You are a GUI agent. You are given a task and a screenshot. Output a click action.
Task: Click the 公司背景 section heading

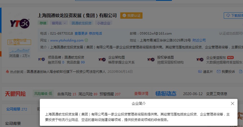pyautogui.click(x=13, y=123)
